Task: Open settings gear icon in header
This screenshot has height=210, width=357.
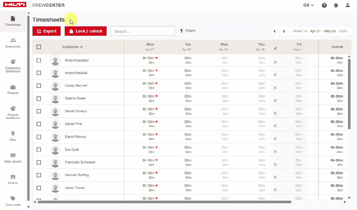Action: [336, 5]
